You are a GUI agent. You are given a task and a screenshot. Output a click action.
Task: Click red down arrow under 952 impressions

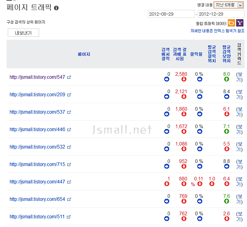184,166
